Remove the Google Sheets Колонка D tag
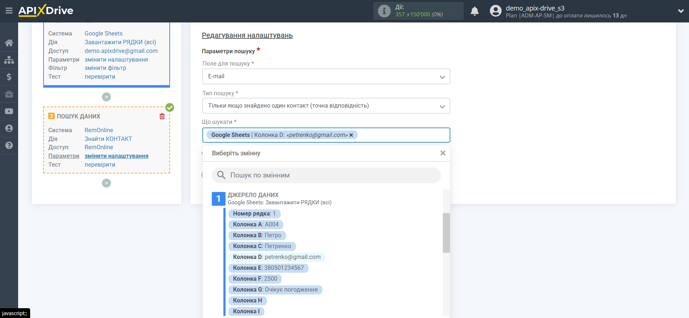The image size is (689, 318). (351, 135)
